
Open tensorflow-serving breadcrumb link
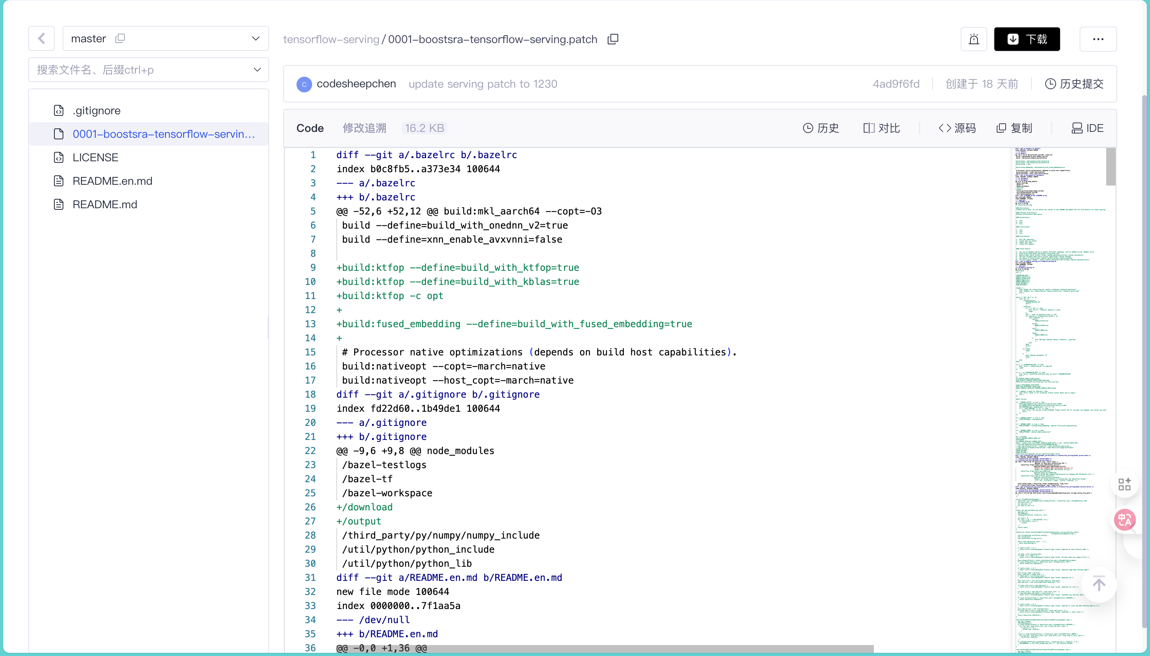(x=331, y=39)
